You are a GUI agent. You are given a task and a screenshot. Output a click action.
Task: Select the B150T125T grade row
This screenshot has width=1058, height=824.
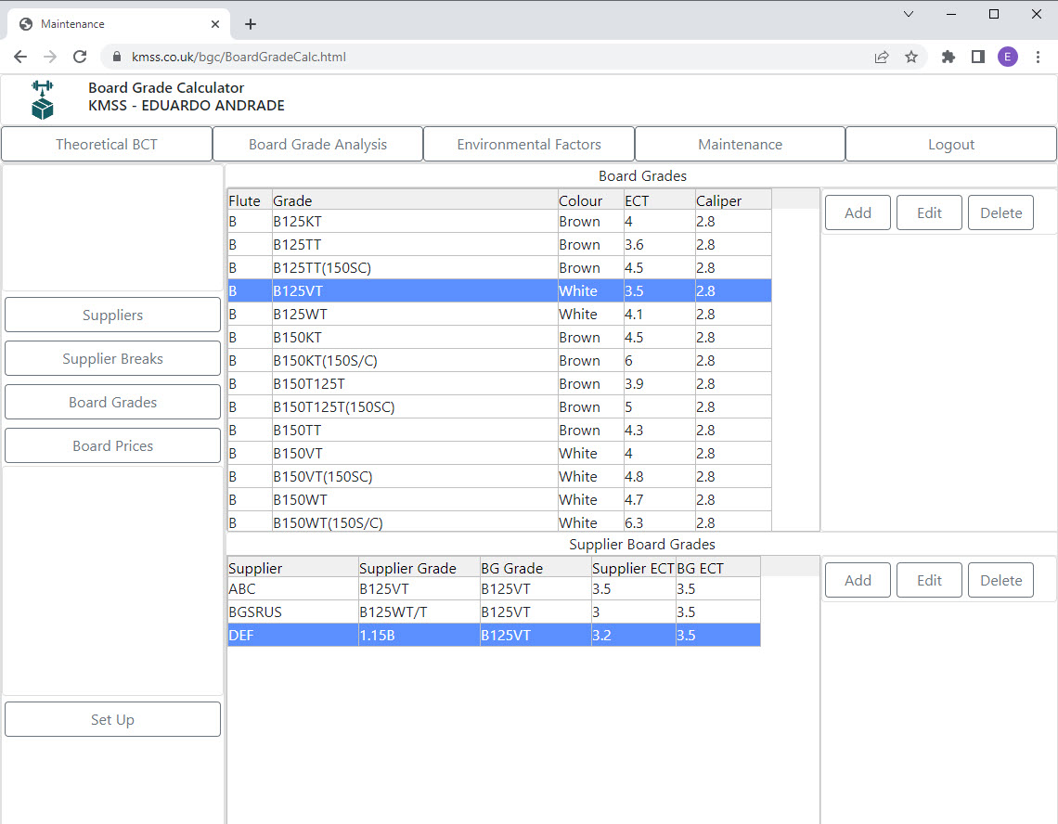coord(499,384)
